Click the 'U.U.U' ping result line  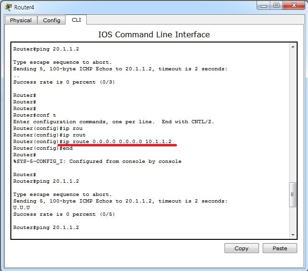[x=22, y=207]
